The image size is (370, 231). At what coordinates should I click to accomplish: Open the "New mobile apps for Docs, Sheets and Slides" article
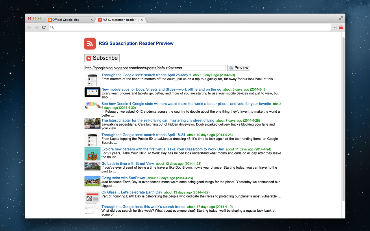(161, 90)
